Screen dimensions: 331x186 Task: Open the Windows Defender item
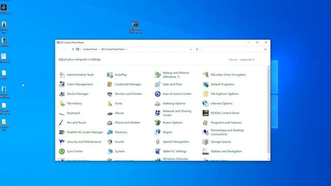point(175,159)
